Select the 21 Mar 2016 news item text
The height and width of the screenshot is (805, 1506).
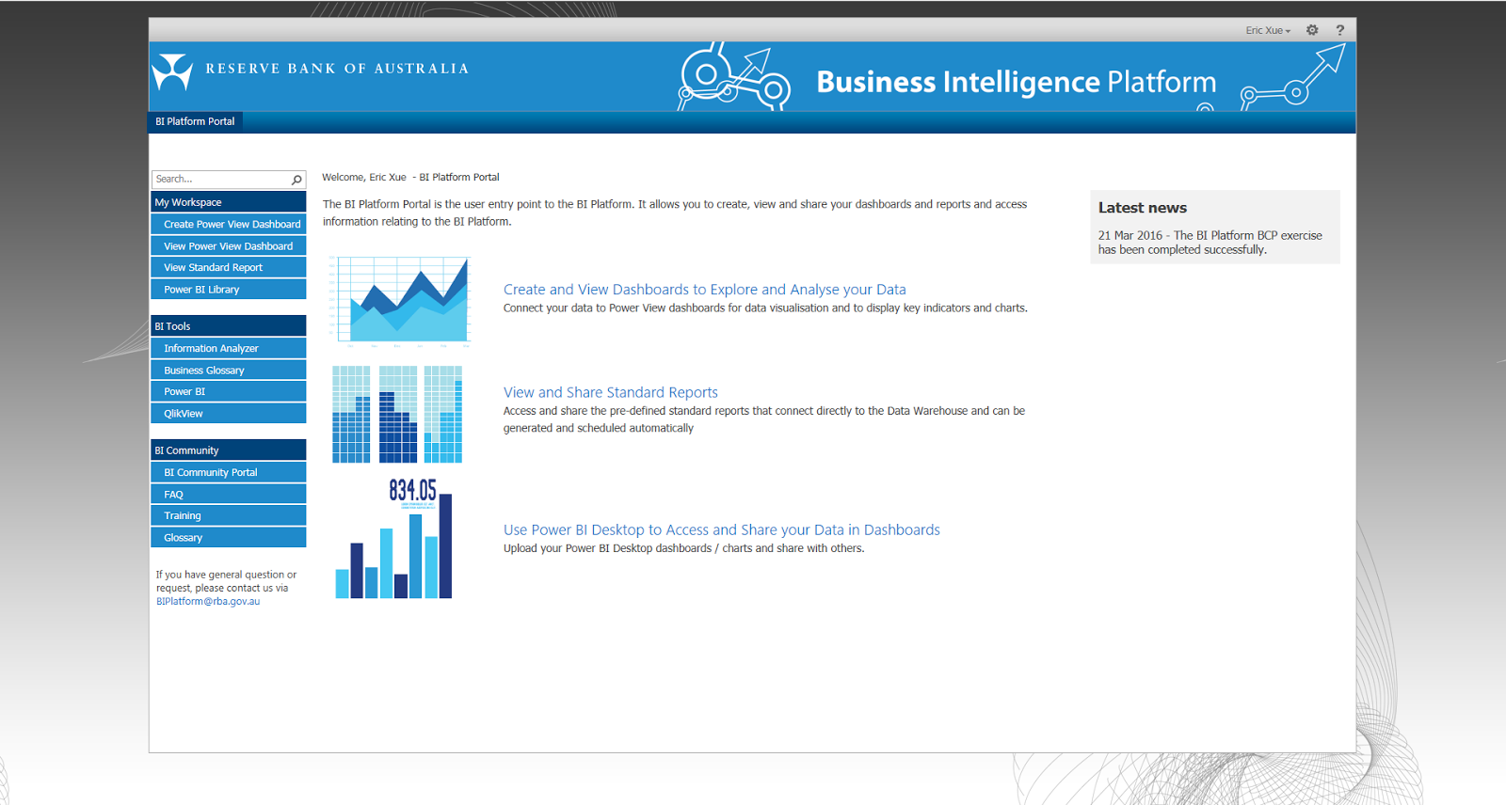point(1210,243)
